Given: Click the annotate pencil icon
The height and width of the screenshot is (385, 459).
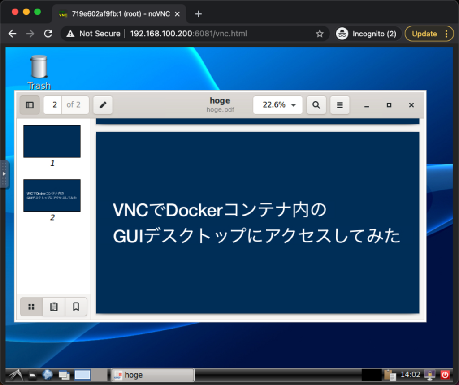Looking at the screenshot, I should click(103, 105).
